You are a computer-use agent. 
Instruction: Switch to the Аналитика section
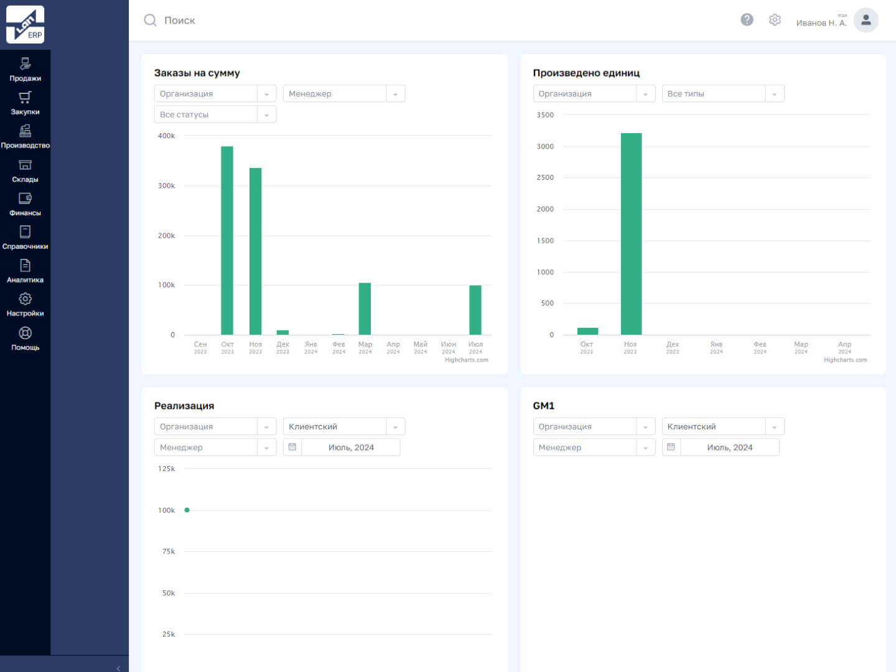point(25,272)
